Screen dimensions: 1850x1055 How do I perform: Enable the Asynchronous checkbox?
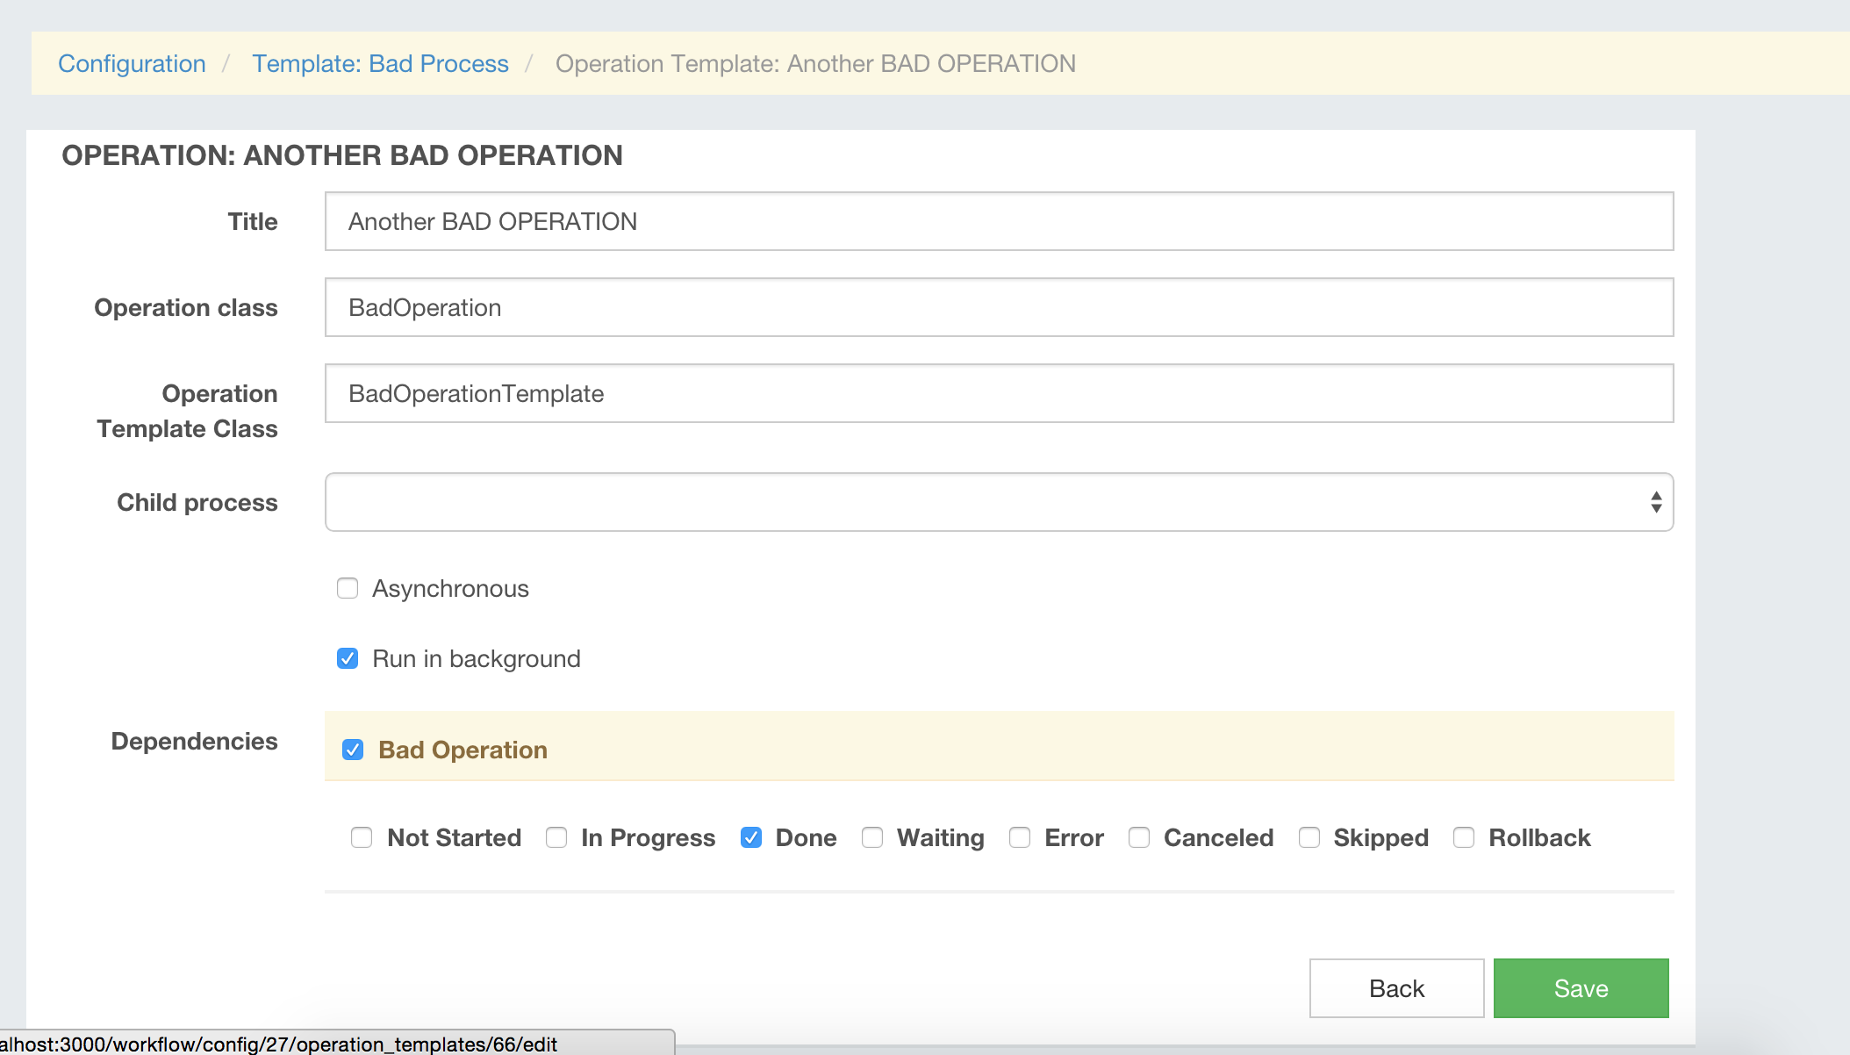tap(348, 588)
